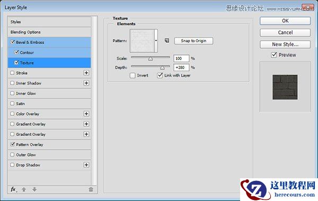The height and width of the screenshot is (201, 318).
Task: Add another Stroke effect with plus icon
Action: (86, 73)
